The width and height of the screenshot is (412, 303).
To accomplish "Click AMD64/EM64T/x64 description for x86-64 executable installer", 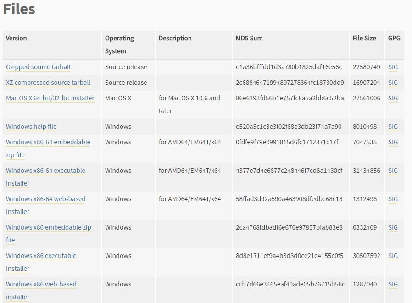I will pyautogui.click(x=189, y=171).
